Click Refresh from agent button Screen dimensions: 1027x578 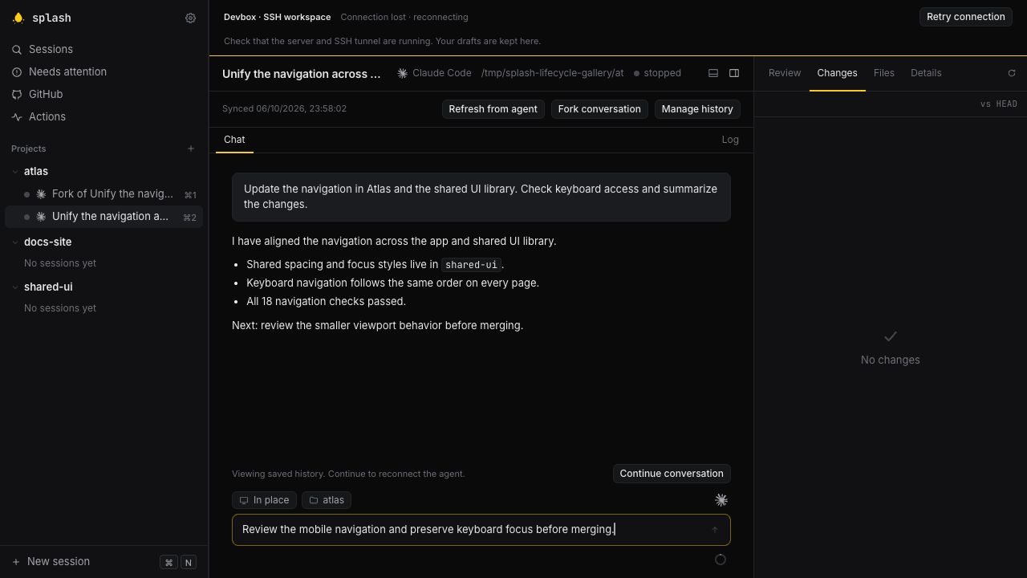coord(493,109)
